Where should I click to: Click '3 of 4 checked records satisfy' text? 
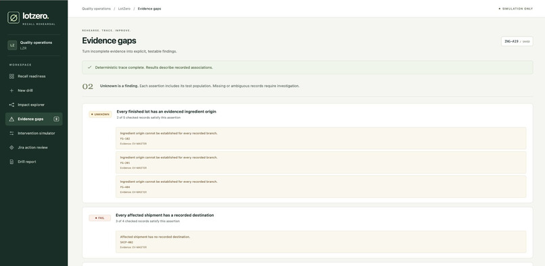(147, 221)
